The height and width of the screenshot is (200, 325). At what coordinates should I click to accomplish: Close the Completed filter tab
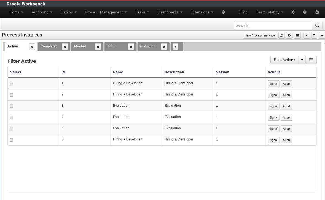pyautogui.click(x=65, y=47)
